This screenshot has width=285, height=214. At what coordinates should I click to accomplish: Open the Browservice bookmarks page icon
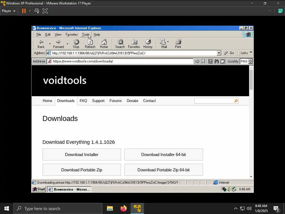tap(210, 61)
